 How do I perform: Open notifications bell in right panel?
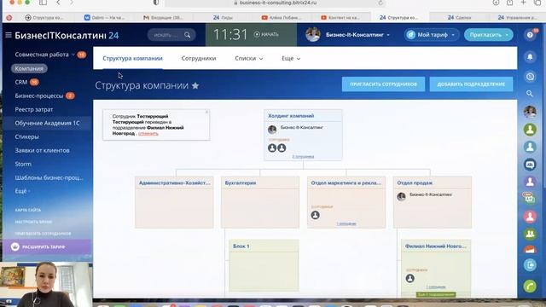coord(530,57)
